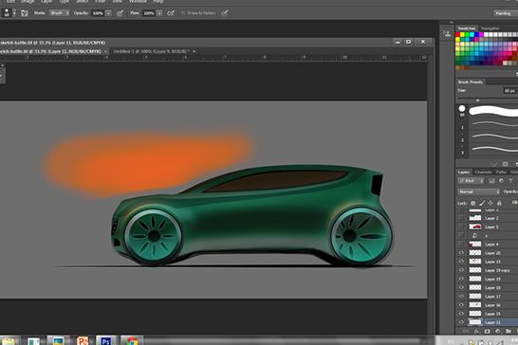
Task: Open the Normal blend mode dropdown
Action: pos(479,191)
